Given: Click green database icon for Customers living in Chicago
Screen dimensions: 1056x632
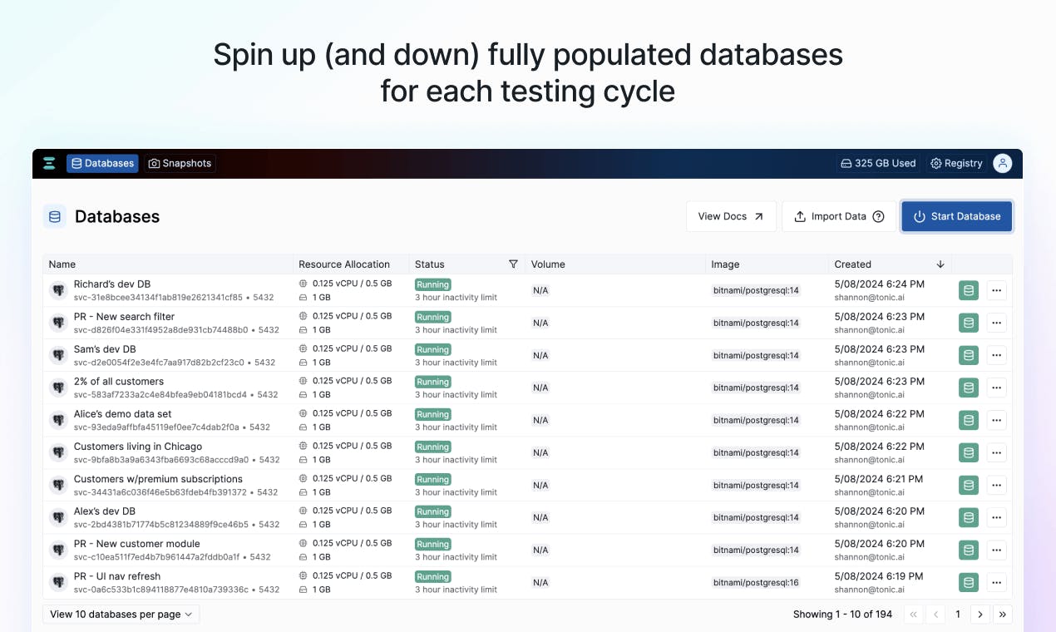Looking at the screenshot, I should [969, 452].
